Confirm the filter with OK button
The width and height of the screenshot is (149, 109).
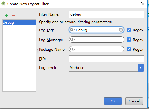tap(113, 101)
